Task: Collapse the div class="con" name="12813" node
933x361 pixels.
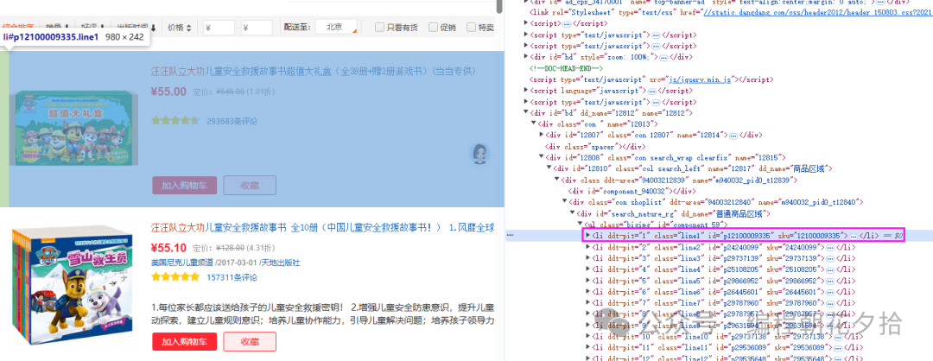Action: [x=533, y=124]
